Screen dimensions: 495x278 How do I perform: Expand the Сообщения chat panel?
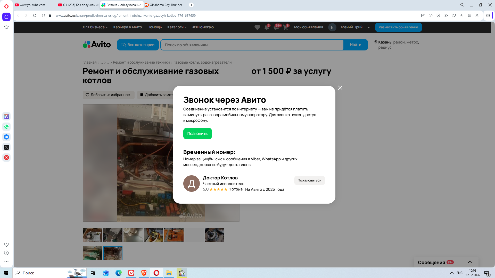[x=469, y=262]
